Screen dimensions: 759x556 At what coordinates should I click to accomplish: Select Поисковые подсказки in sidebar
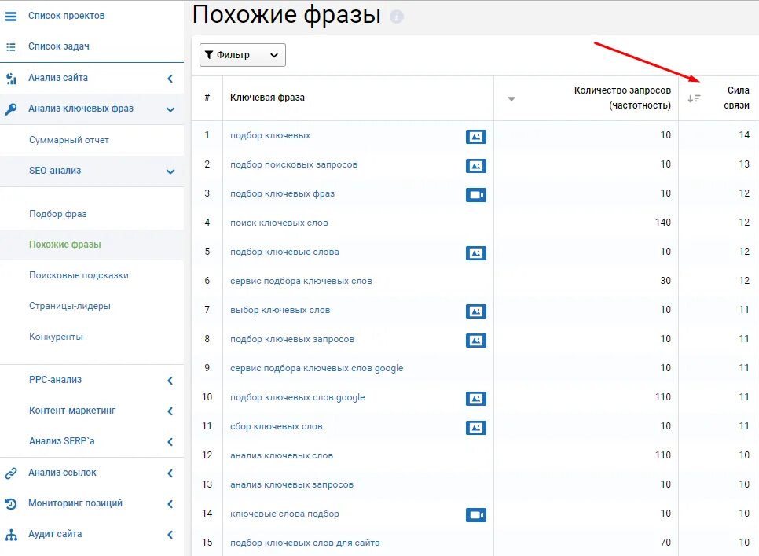click(x=79, y=275)
